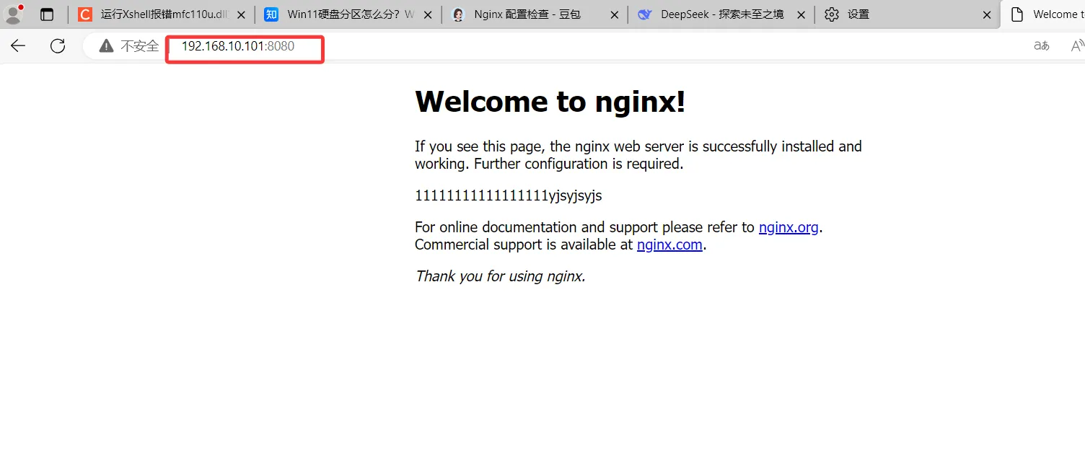Click the page favicon on Welcome tab

click(1017, 14)
